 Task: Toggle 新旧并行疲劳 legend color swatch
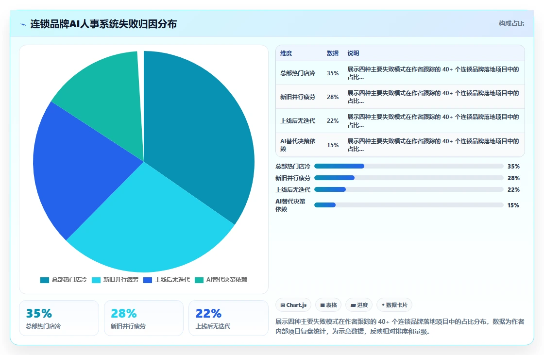pyautogui.click(x=96, y=280)
